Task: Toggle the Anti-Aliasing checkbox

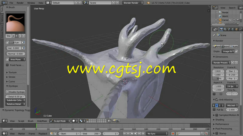Action: point(217,100)
